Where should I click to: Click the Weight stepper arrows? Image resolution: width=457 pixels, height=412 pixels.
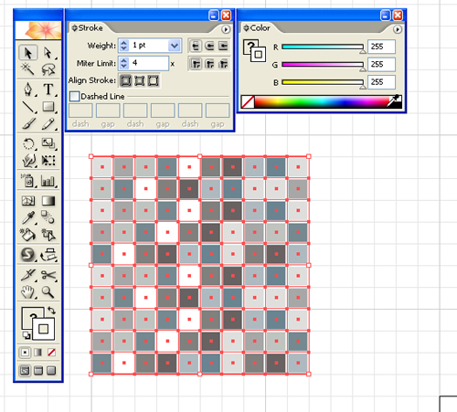pyautogui.click(x=123, y=46)
